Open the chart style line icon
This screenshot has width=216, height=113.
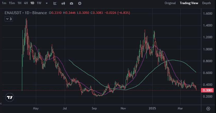tap(55, 3)
